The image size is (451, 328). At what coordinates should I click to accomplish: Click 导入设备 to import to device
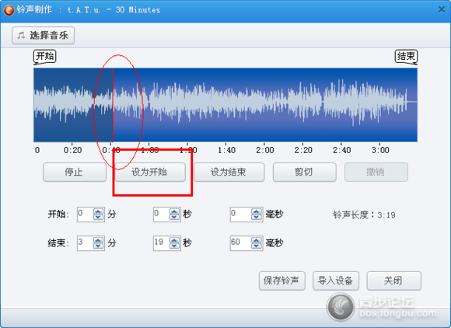point(336,281)
